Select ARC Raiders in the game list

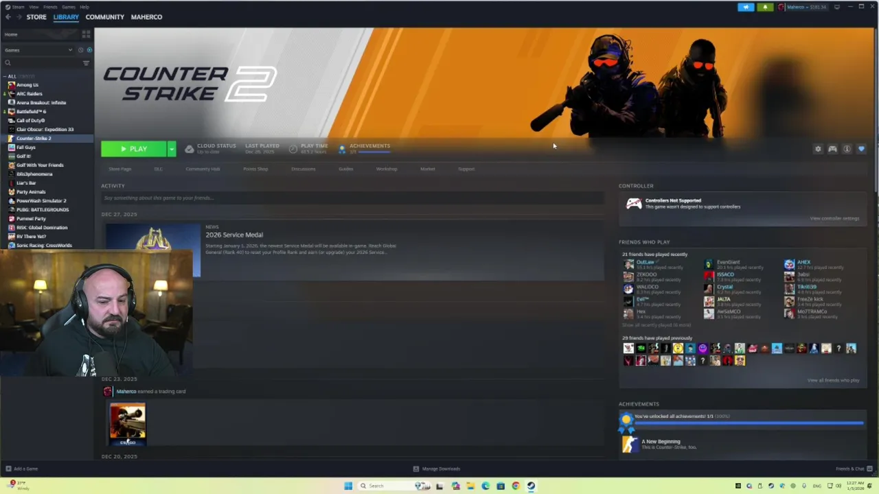[x=30, y=94]
